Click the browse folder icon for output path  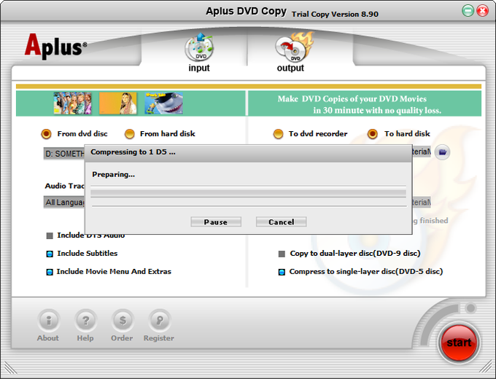[442, 152]
